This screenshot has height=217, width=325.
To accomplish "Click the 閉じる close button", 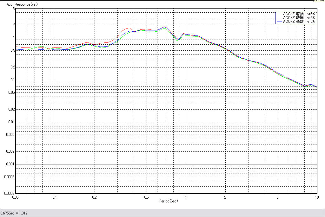I will [319, 1].
